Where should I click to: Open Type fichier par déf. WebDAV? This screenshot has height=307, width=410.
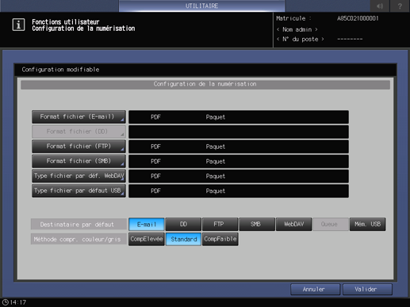(x=79, y=176)
